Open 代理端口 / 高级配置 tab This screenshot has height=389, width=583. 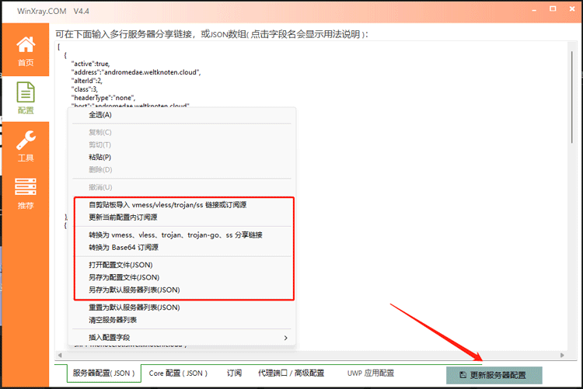pyautogui.click(x=291, y=373)
